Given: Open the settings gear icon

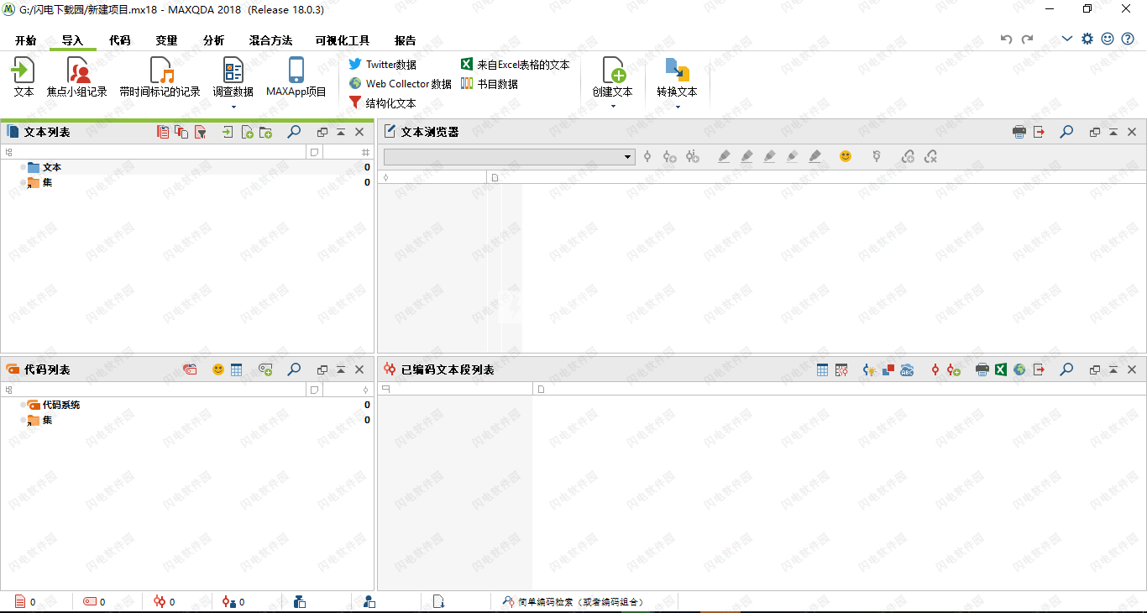Looking at the screenshot, I should (1087, 39).
